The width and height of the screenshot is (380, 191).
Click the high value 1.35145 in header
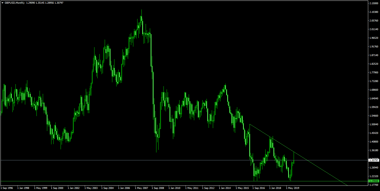[x=40, y=3]
